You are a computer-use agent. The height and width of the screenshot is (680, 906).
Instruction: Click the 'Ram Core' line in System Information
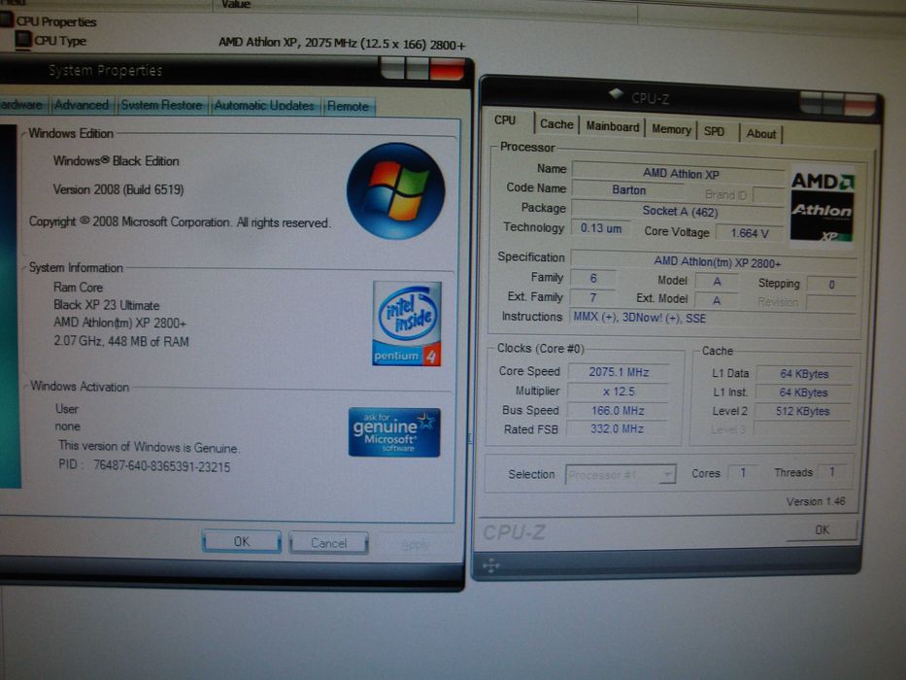tap(78, 287)
